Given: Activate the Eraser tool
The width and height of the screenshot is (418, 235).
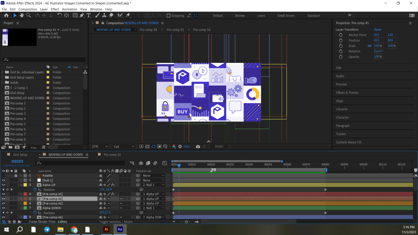Looking at the screenshot, I should pos(111,16).
